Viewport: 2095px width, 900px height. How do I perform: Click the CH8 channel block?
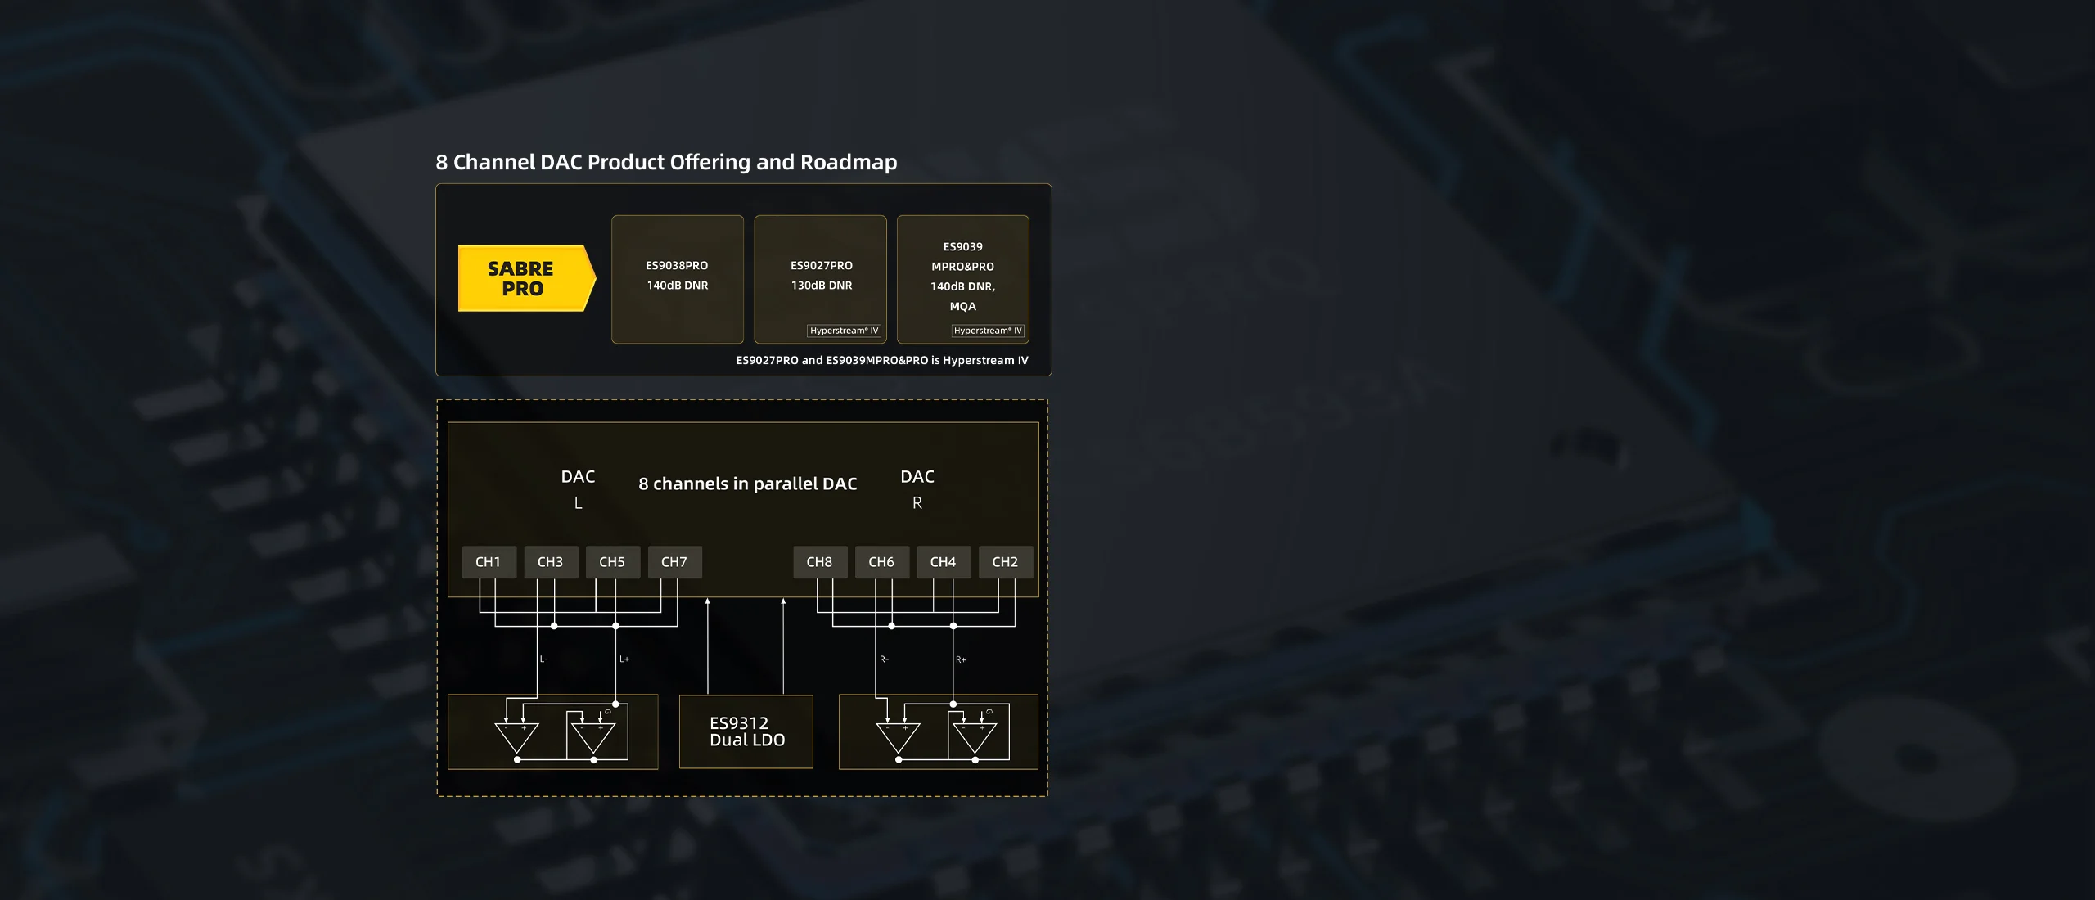click(819, 562)
